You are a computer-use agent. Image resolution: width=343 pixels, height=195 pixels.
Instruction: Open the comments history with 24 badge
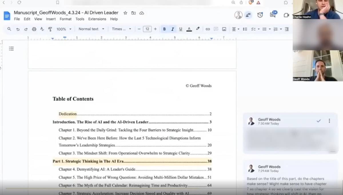pos(273,14)
